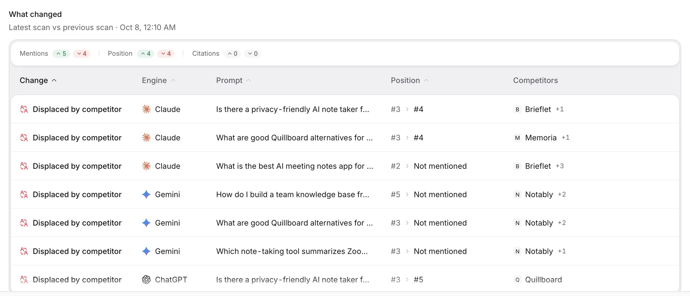Click the ChatGPT engine label
690x296 pixels.
[171, 280]
